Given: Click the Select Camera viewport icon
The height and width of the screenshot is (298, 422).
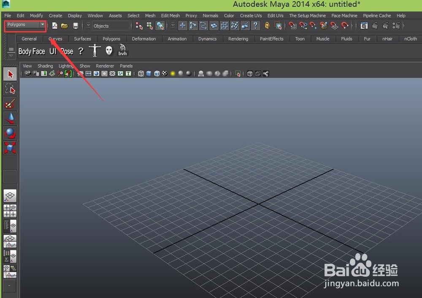Looking at the screenshot, I should click(28, 74).
